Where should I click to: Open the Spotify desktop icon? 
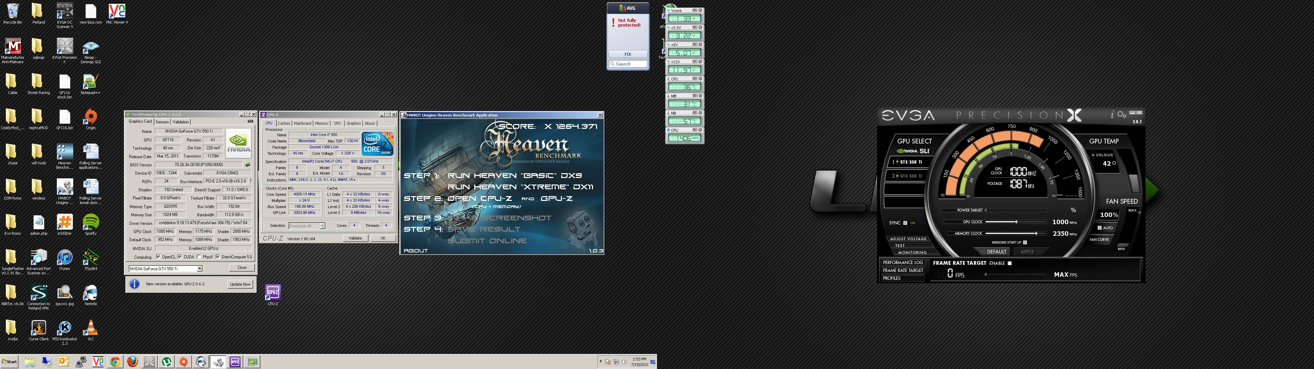pos(91,225)
